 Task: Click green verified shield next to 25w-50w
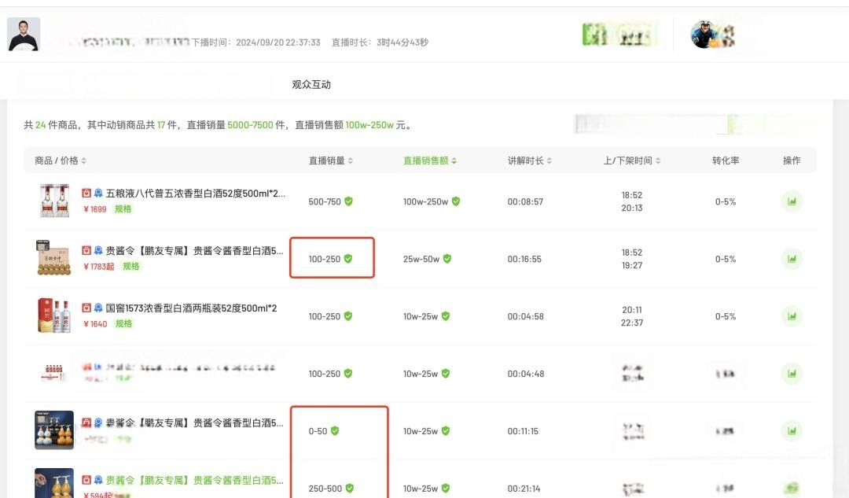(x=447, y=259)
